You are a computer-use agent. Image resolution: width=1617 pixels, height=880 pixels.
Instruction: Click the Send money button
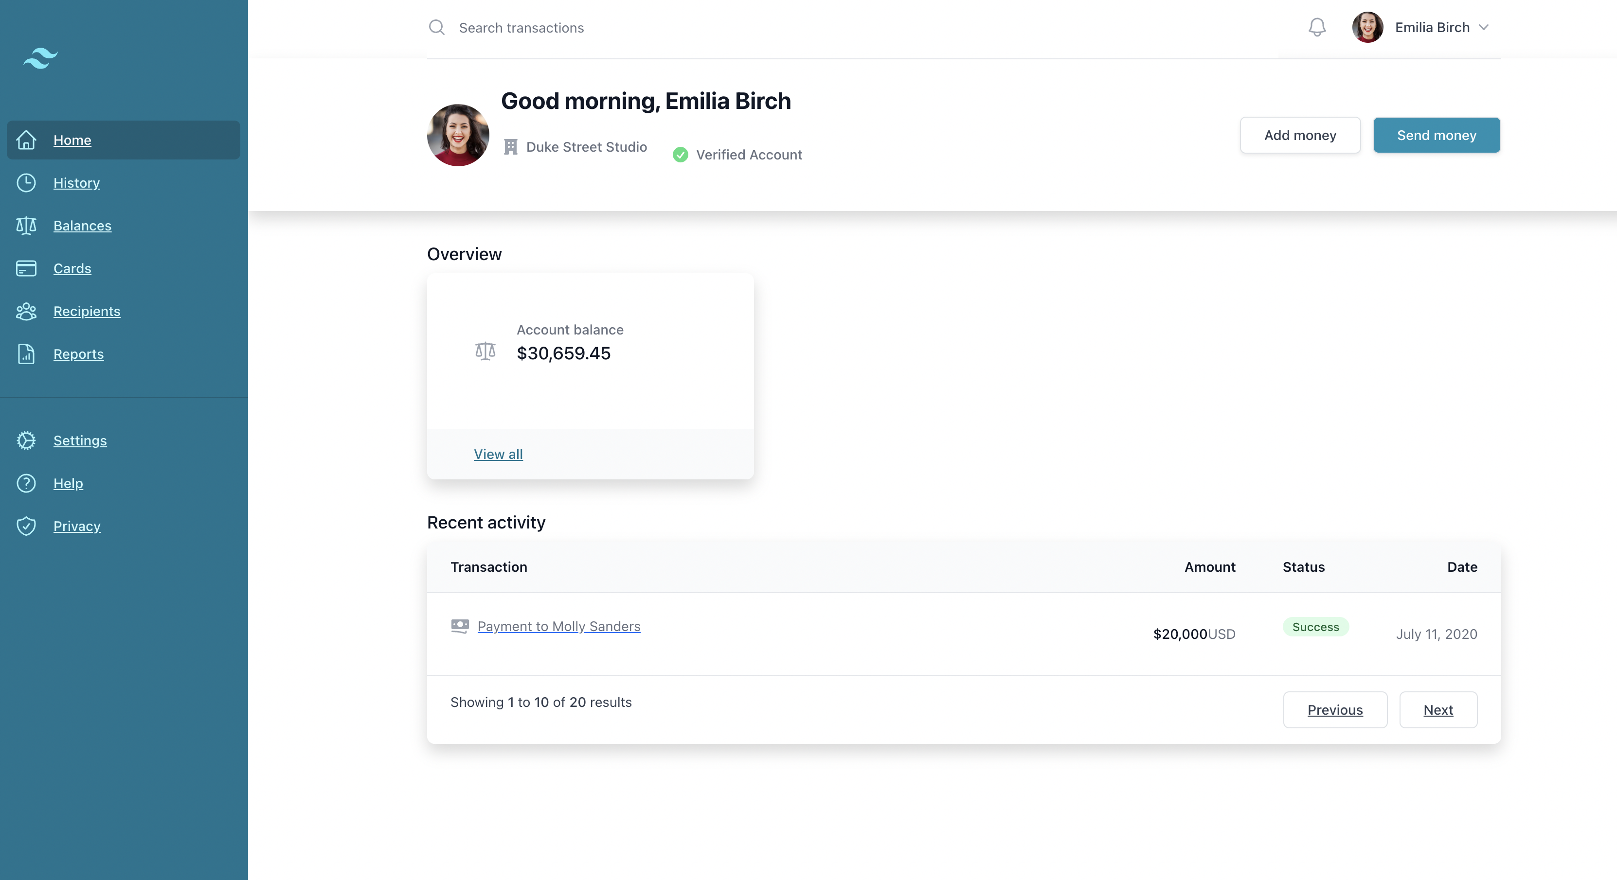[1436, 135]
